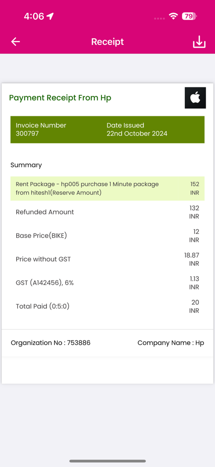Tap the Receipt title in the header
The width and height of the screenshot is (215, 467).
click(107, 42)
